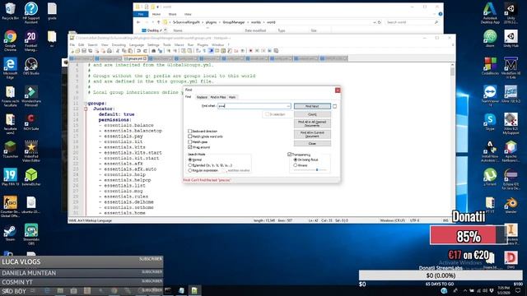Screen dimensions: 527x296
Task: Switch to Mark tab in Find dialog
Action: tap(232, 97)
